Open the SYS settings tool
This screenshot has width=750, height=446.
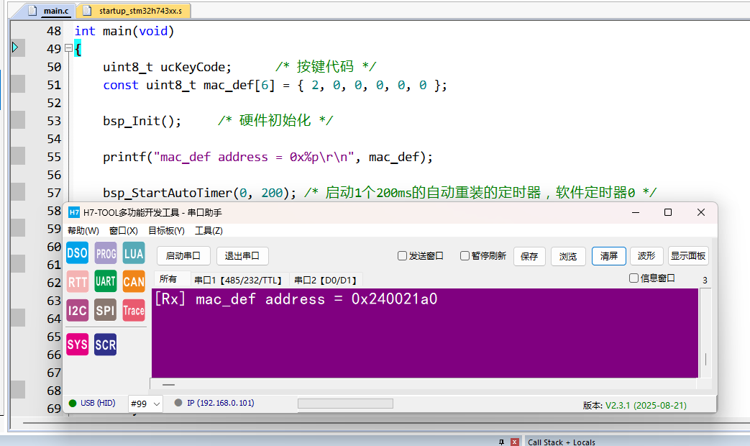pos(77,345)
